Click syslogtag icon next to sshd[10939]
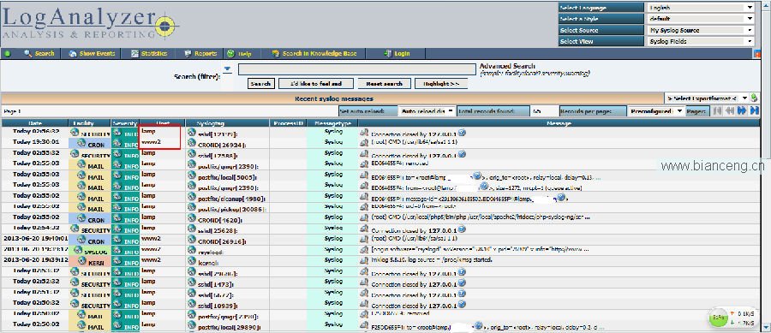Screen dimensions: 771x333 (192, 304)
